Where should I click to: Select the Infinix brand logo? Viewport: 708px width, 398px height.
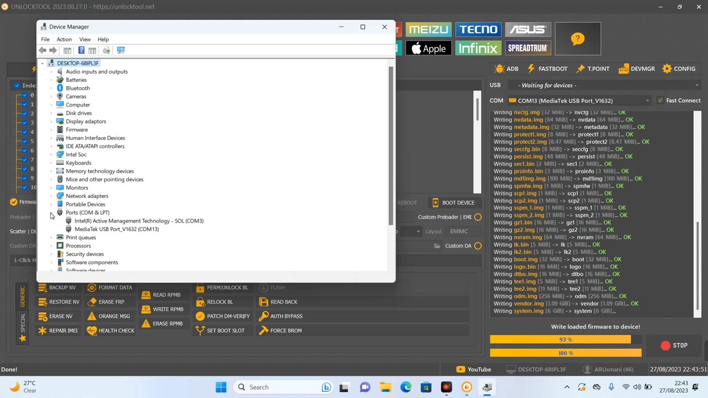pos(478,48)
